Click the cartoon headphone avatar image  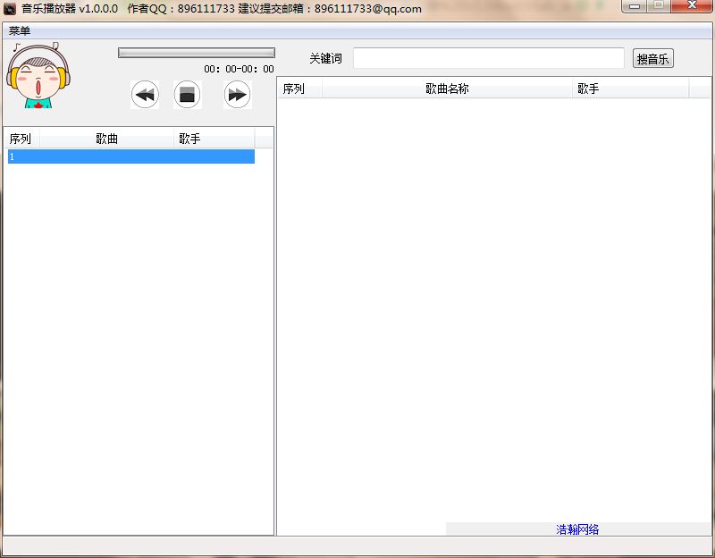(x=38, y=77)
